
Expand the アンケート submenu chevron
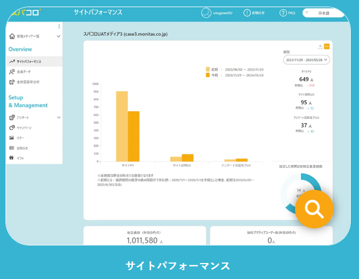(x=59, y=117)
